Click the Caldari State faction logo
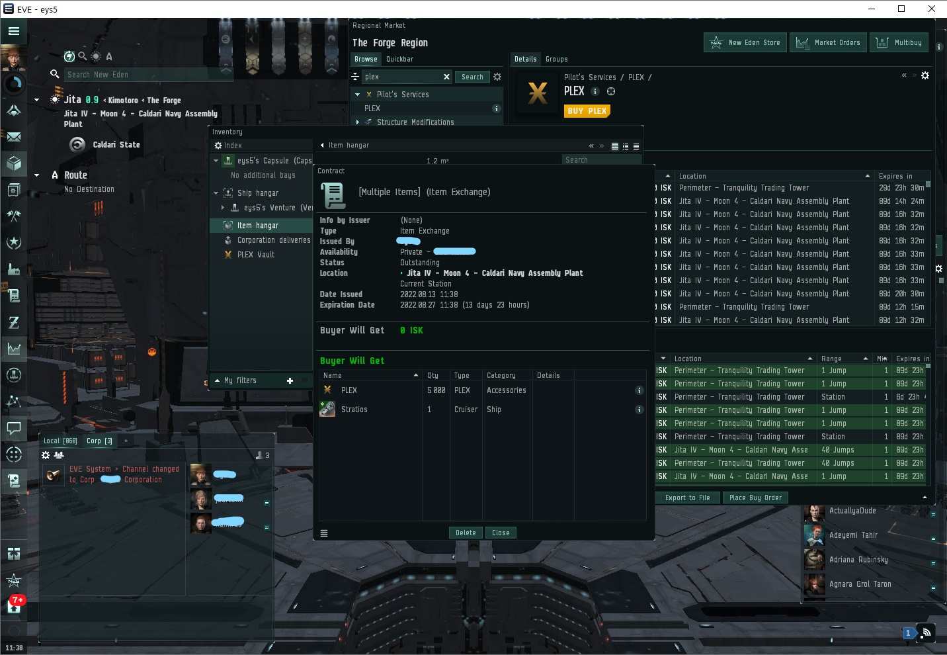The width and height of the screenshot is (947, 655). tap(77, 144)
